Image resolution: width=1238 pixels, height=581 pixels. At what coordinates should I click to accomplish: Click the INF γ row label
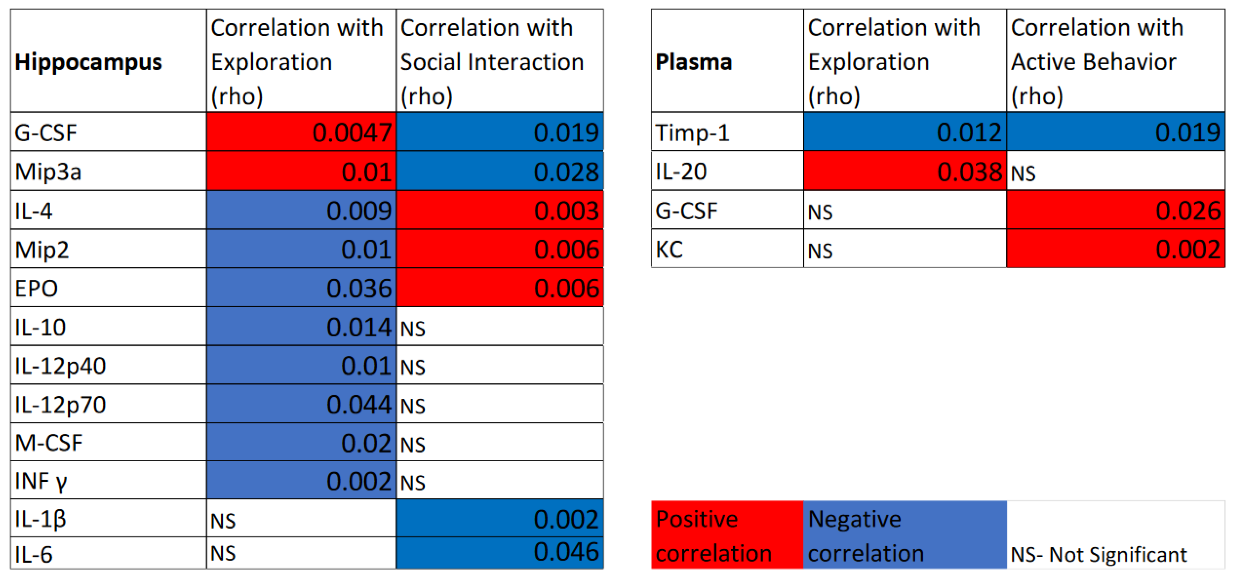[x=108, y=481]
